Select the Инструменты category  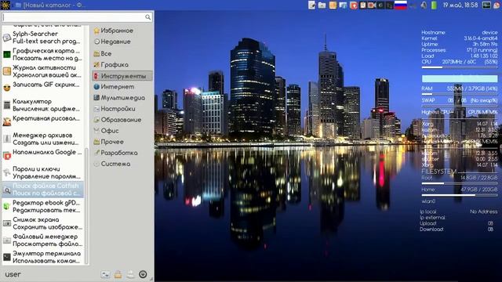coord(122,76)
